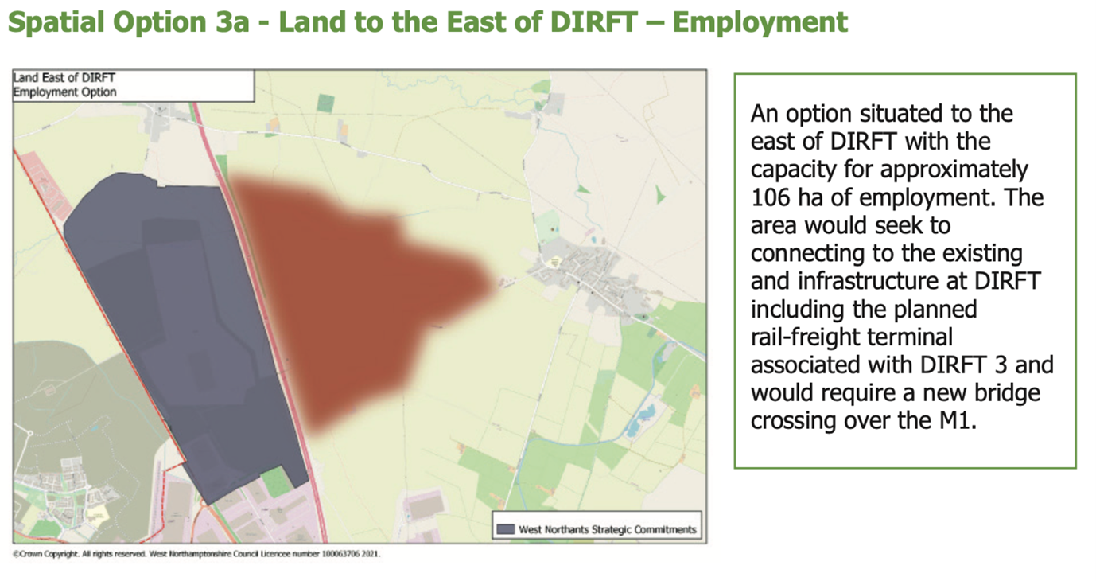The width and height of the screenshot is (1096, 581).
Task: Click the 'West Northants Strategic Commitments' legend label
Action: coord(607,529)
